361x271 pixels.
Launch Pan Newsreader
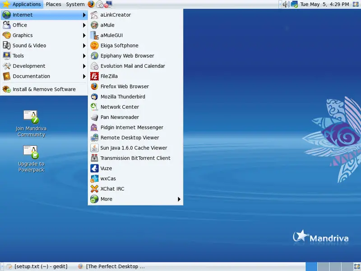coord(135,117)
